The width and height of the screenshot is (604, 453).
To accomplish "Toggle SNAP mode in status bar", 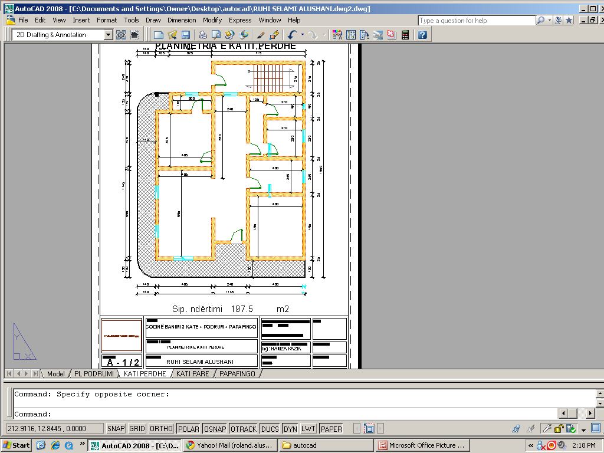I will click(116, 429).
